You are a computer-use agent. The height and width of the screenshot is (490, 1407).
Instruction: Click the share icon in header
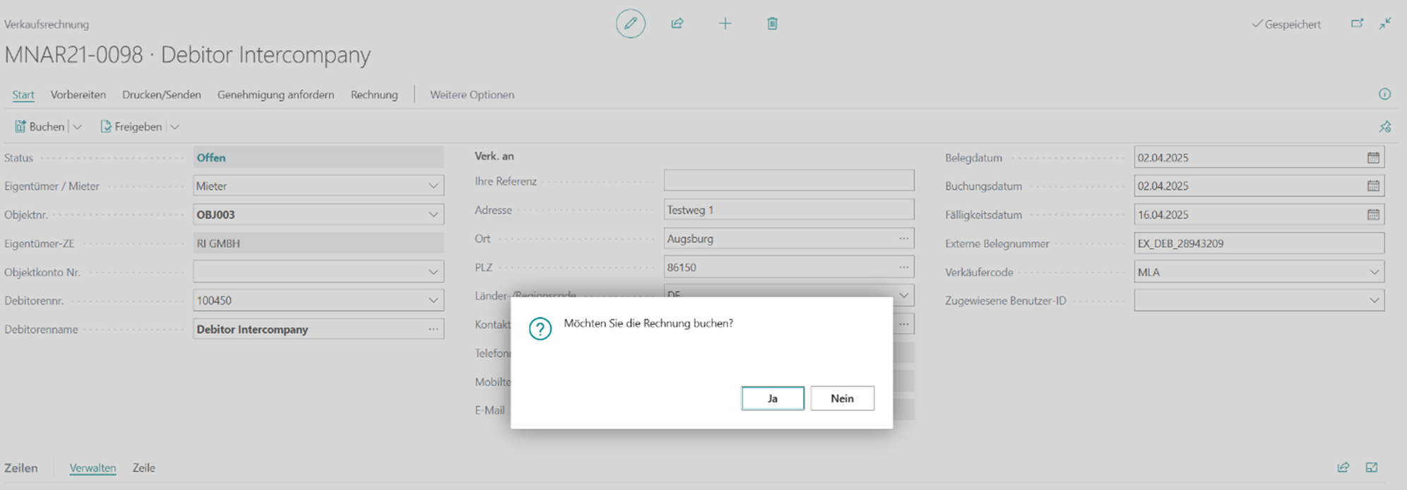tap(677, 24)
